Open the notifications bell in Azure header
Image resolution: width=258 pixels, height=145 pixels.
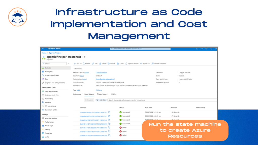[x=202, y=49]
